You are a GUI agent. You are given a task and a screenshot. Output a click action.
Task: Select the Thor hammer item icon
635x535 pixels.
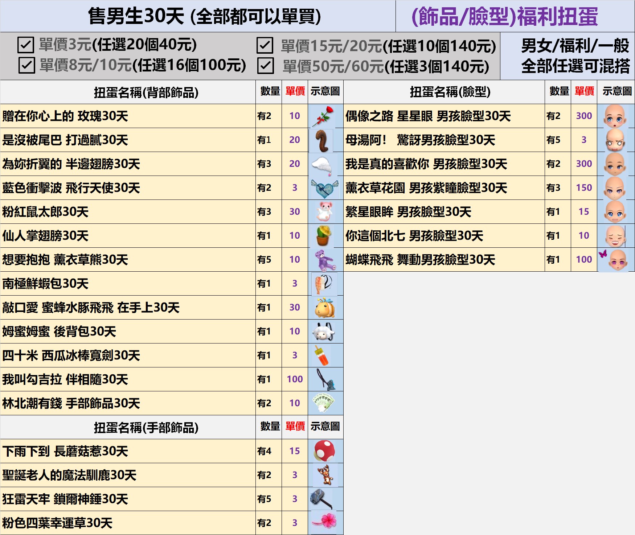[322, 499]
